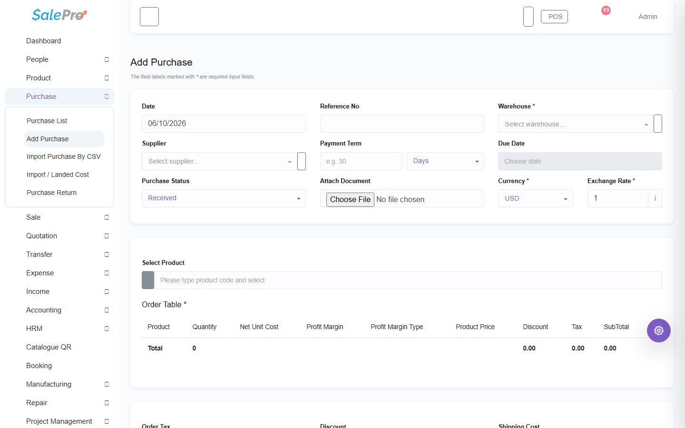685x428 pixels.
Task: Click the Due Date Choose date field
Action: [580, 161]
